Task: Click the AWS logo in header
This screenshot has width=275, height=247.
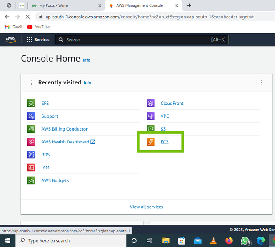Action: coord(11,40)
